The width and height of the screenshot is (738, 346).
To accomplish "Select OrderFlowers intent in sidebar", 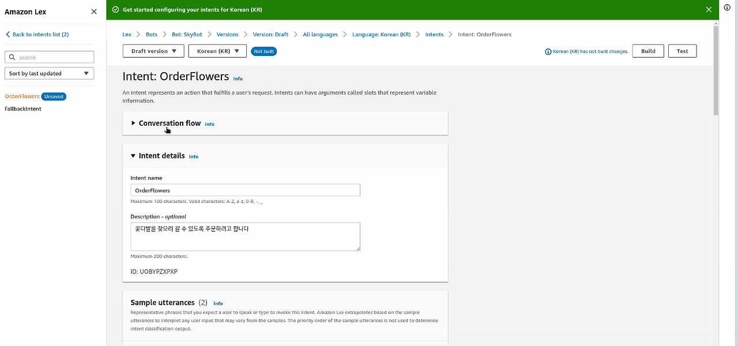I will pos(22,96).
